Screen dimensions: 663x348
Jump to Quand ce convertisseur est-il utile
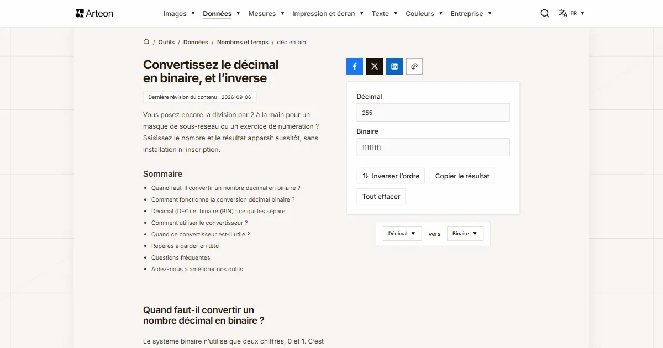[x=201, y=235]
